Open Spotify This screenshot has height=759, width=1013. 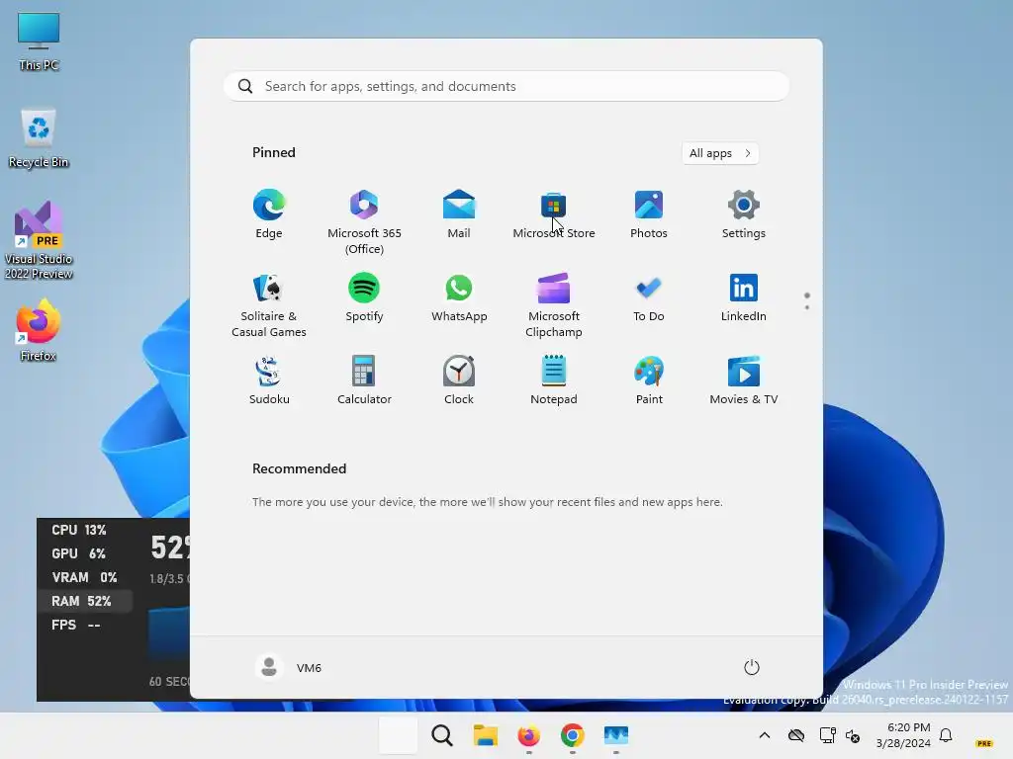tap(364, 297)
